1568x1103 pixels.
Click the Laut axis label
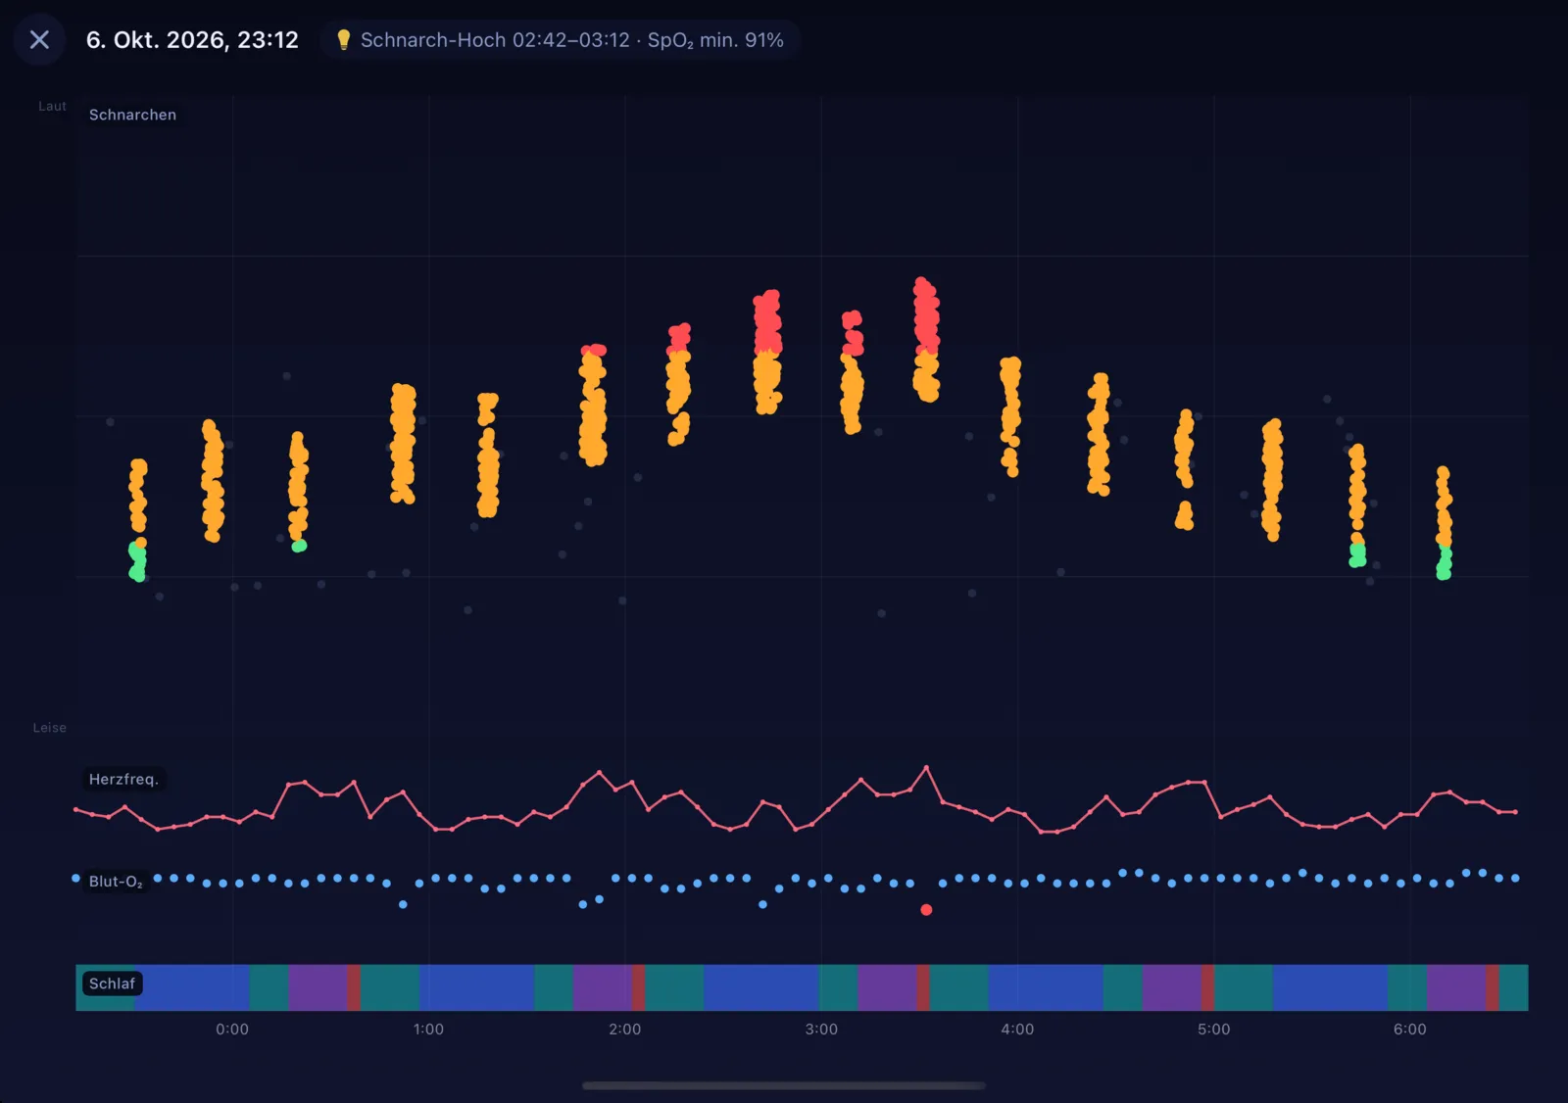pos(52,106)
